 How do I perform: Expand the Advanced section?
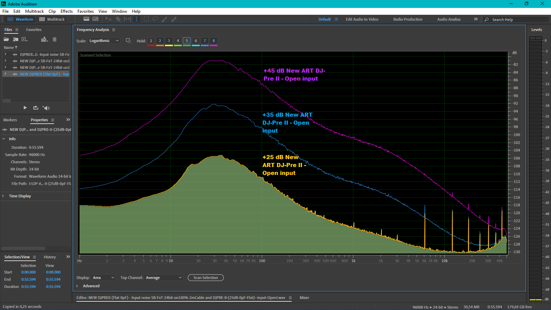pos(77,286)
